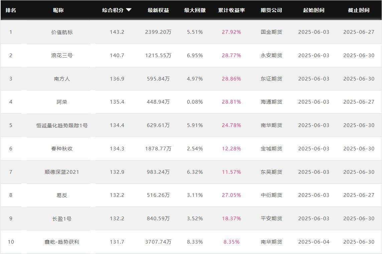Image resolution: width=382 pixels, height=254 pixels.
Task: Select equity value 2399.20万
Action: [158, 32]
